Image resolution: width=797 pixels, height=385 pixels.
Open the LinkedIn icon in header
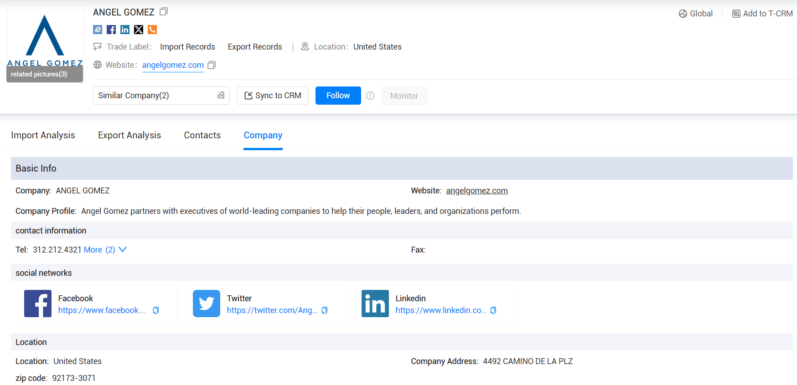pos(125,30)
